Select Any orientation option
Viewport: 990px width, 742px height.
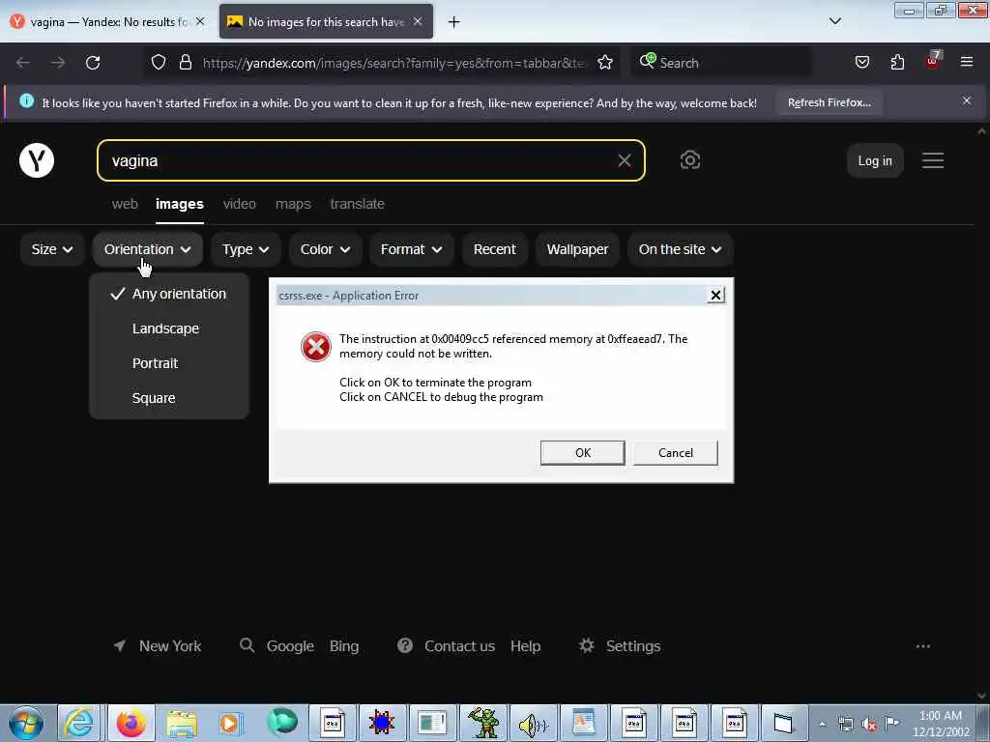pyautogui.click(x=169, y=294)
